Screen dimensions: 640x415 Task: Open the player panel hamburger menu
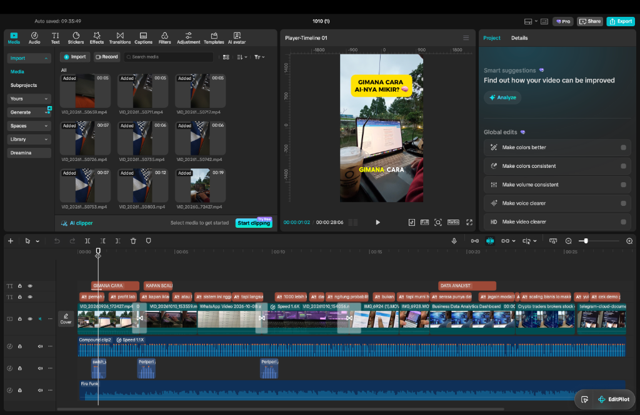466,38
